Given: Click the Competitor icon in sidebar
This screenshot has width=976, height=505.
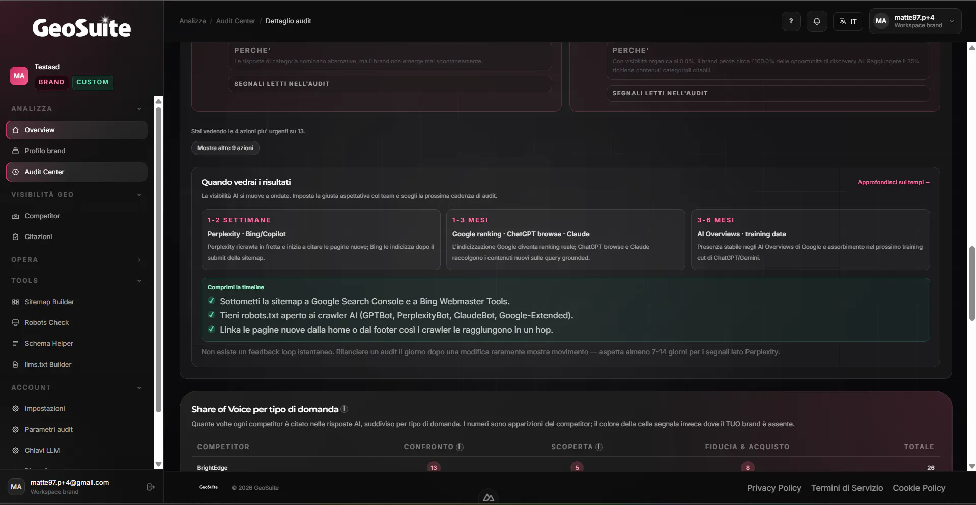Looking at the screenshot, I should (x=16, y=216).
